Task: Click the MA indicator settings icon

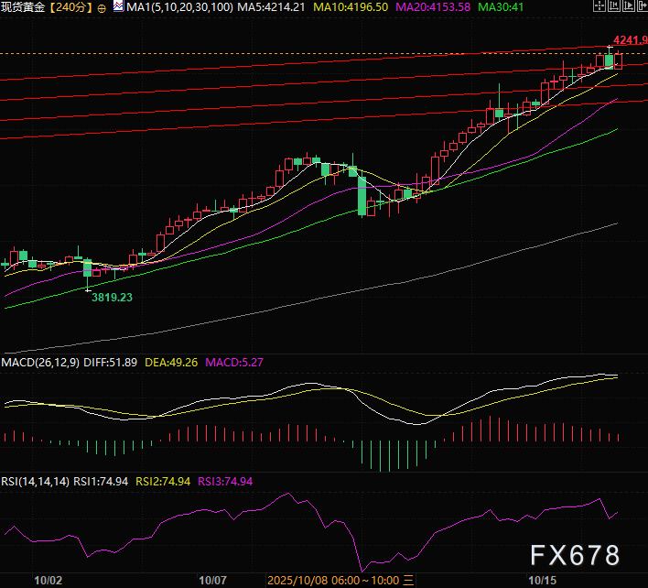Action: [x=117, y=7]
